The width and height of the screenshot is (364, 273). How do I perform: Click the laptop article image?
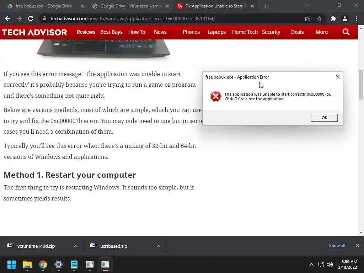103,48
